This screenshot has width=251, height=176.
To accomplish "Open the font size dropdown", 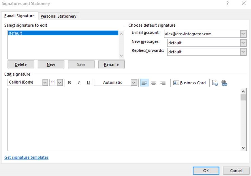I will pos(60,82).
